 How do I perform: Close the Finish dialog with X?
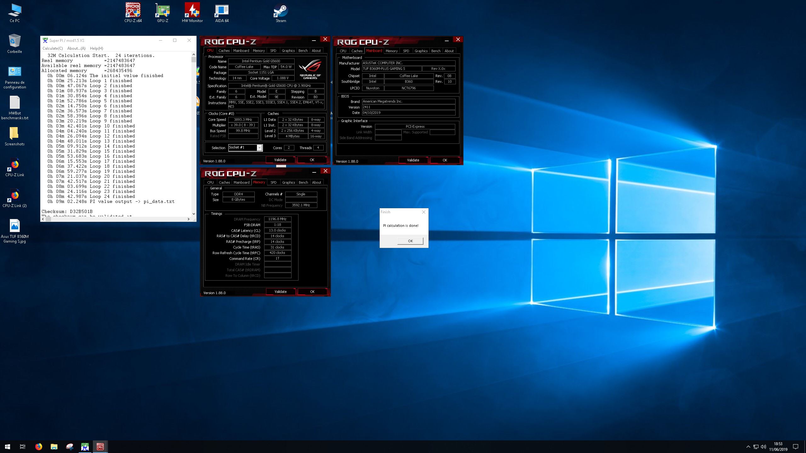tap(424, 212)
